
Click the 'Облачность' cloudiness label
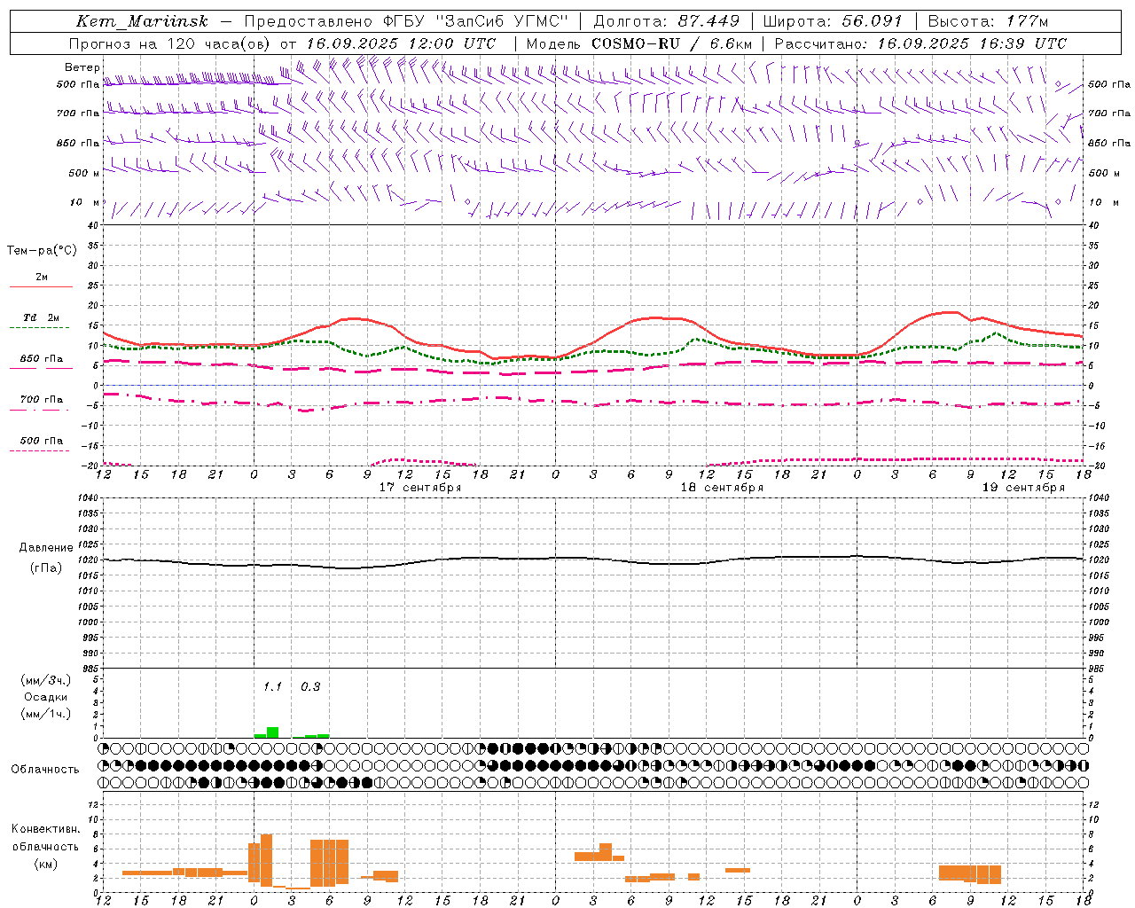pyautogui.click(x=45, y=770)
